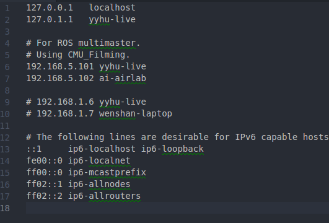Click the ip6-allrouters entry
The image size is (329, 223).
coord(104,196)
